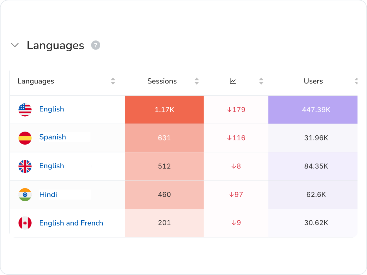Click the help question mark icon
The image size is (367, 275).
96,45
